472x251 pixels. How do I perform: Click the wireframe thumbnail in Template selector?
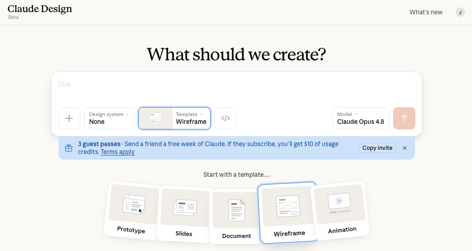click(x=155, y=118)
